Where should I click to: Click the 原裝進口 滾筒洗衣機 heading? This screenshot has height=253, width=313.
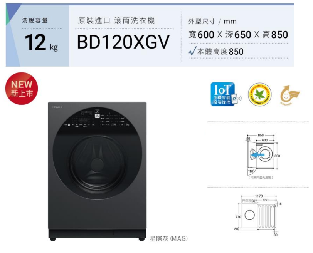tap(116, 21)
